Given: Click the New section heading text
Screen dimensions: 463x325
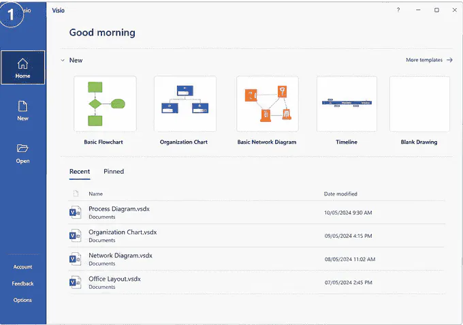Looking at the screenshot, I should (x=76, y=60).
